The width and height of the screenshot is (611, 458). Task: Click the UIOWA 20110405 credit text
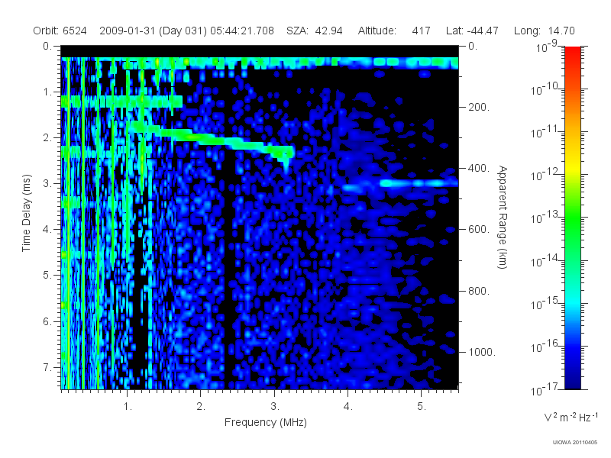(x=574, y=443)
